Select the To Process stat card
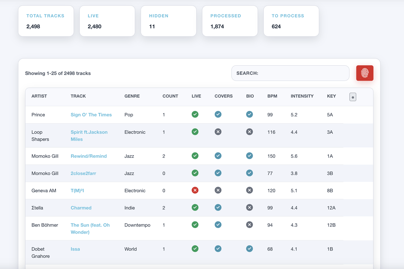 click(x=291, y=21)
